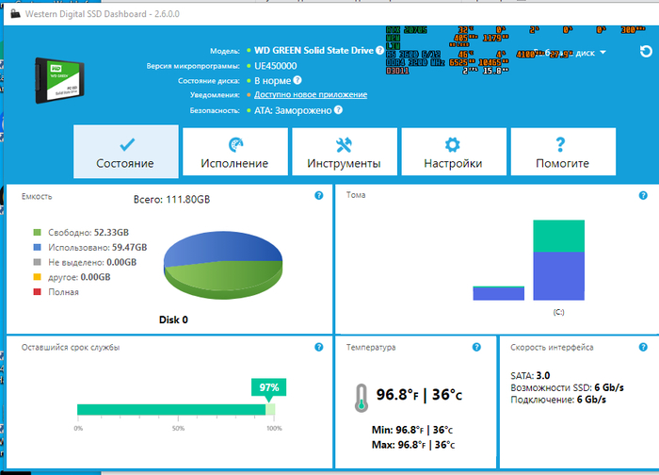The width and height of the screenshot is (659, 475).
Task: Click help icon next to drive model name
Action: tap(379, 51)
